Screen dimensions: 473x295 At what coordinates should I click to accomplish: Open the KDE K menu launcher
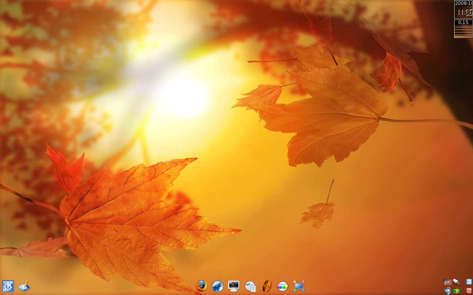coord(8,286)
